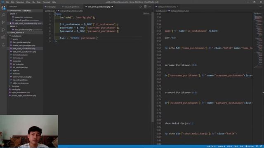
Task: Open main.css in Explorer tree
Action: tap(16, 74)
